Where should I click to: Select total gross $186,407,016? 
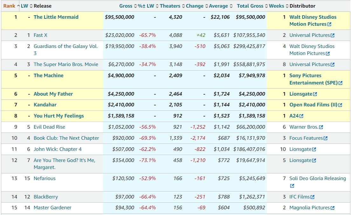point(249,149)
